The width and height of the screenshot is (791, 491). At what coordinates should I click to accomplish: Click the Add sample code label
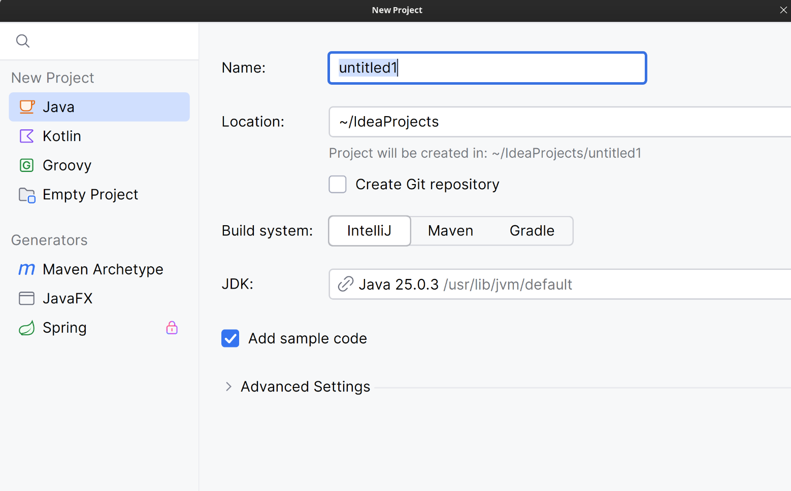click(x=308, y=338)
